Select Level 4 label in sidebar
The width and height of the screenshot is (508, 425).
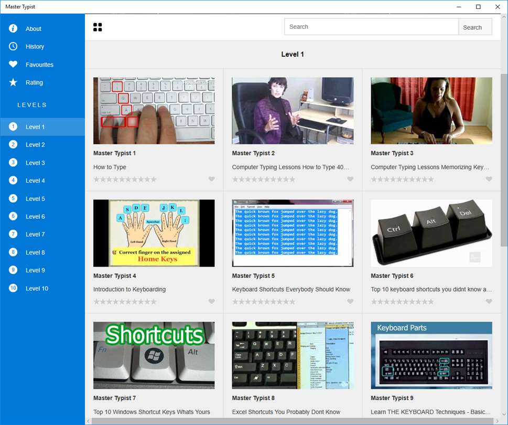click(35, 180)
